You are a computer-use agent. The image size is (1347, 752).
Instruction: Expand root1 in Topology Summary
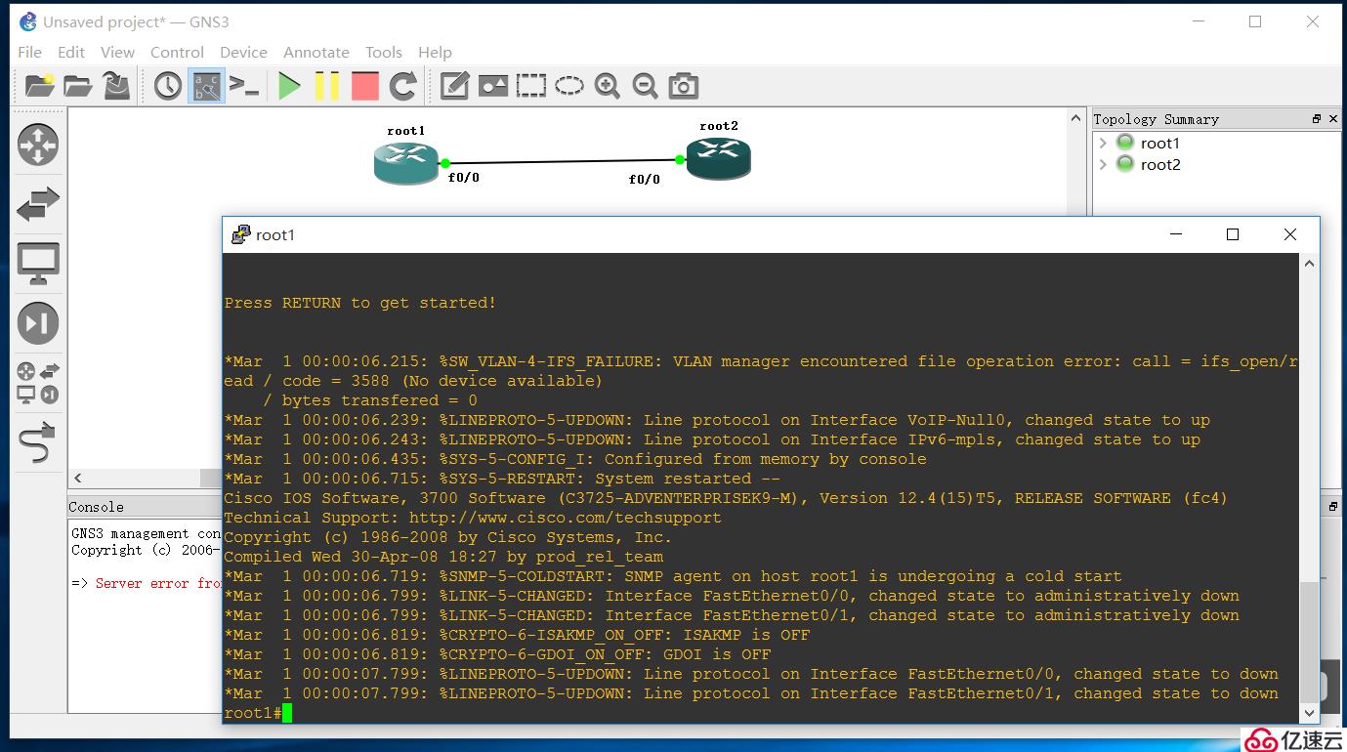[x=1103, y=143]
